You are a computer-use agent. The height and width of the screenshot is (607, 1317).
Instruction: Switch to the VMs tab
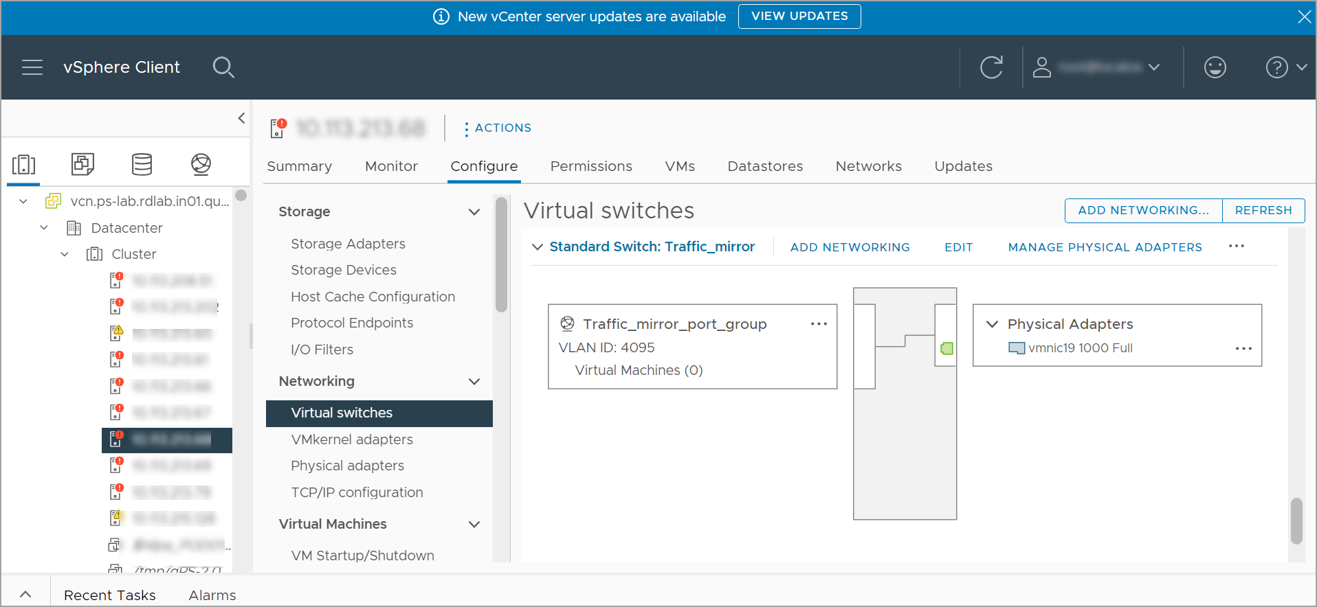(680, 166)
